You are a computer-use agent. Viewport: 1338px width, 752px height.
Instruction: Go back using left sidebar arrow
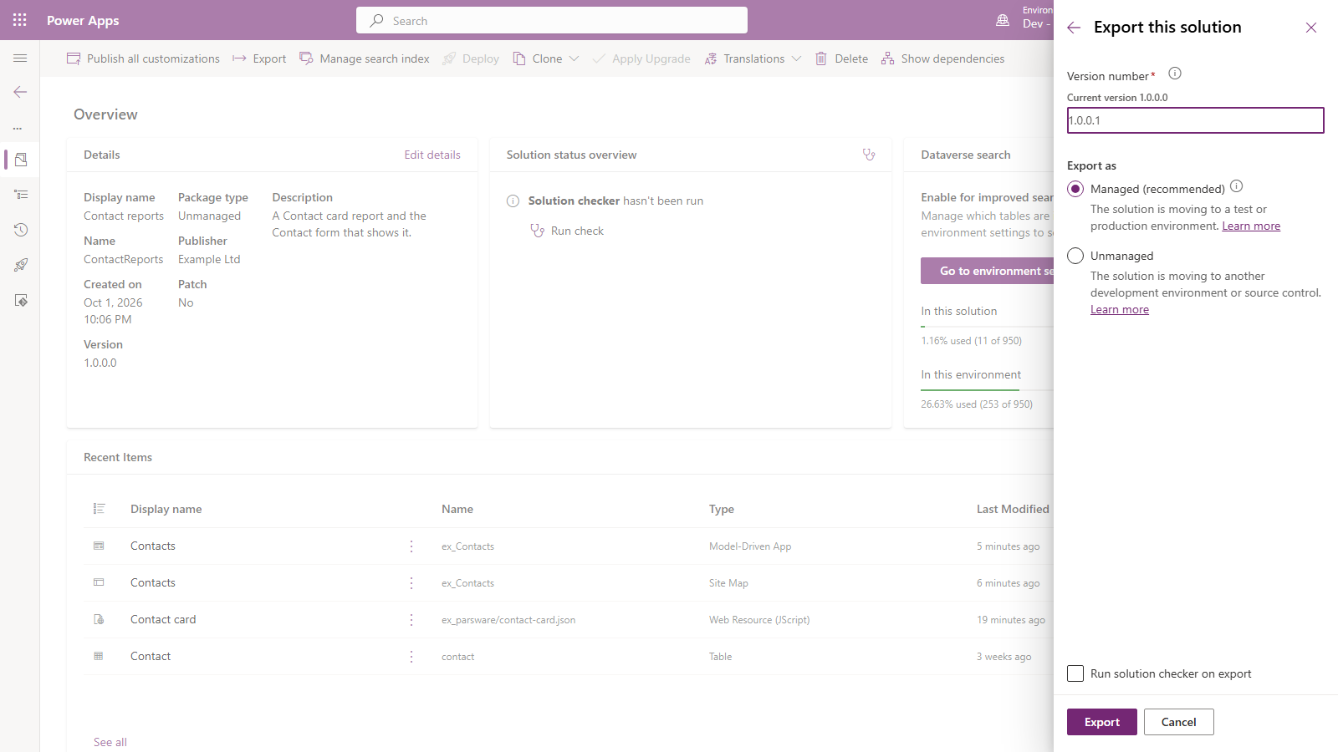coord(20,92)
